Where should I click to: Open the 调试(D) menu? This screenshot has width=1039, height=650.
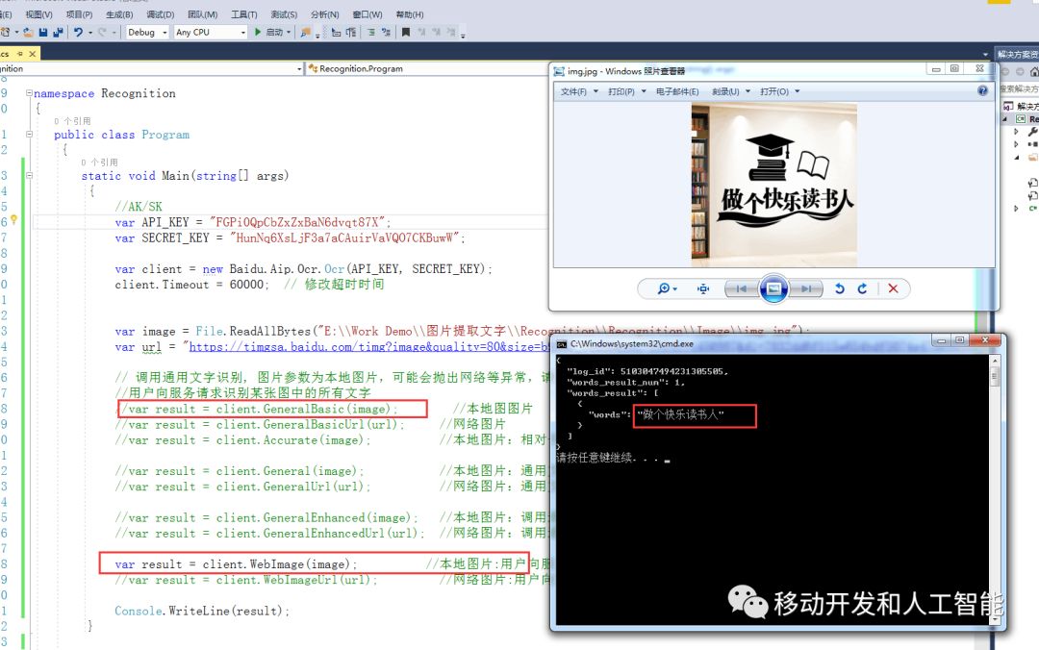point(160,13)
